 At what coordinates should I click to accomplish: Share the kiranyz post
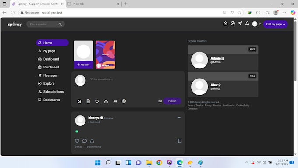tap(92, 141)
